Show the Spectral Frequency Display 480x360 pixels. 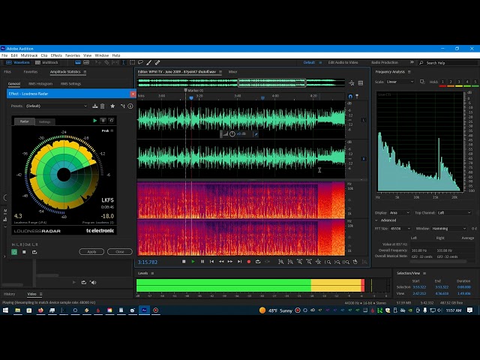[x=78, y=62]
